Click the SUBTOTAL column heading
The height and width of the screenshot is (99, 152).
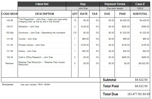tap(140, 14)
